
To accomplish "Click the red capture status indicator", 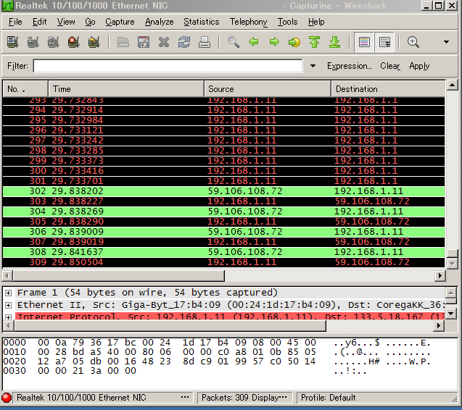I will [x=7, y=398].
